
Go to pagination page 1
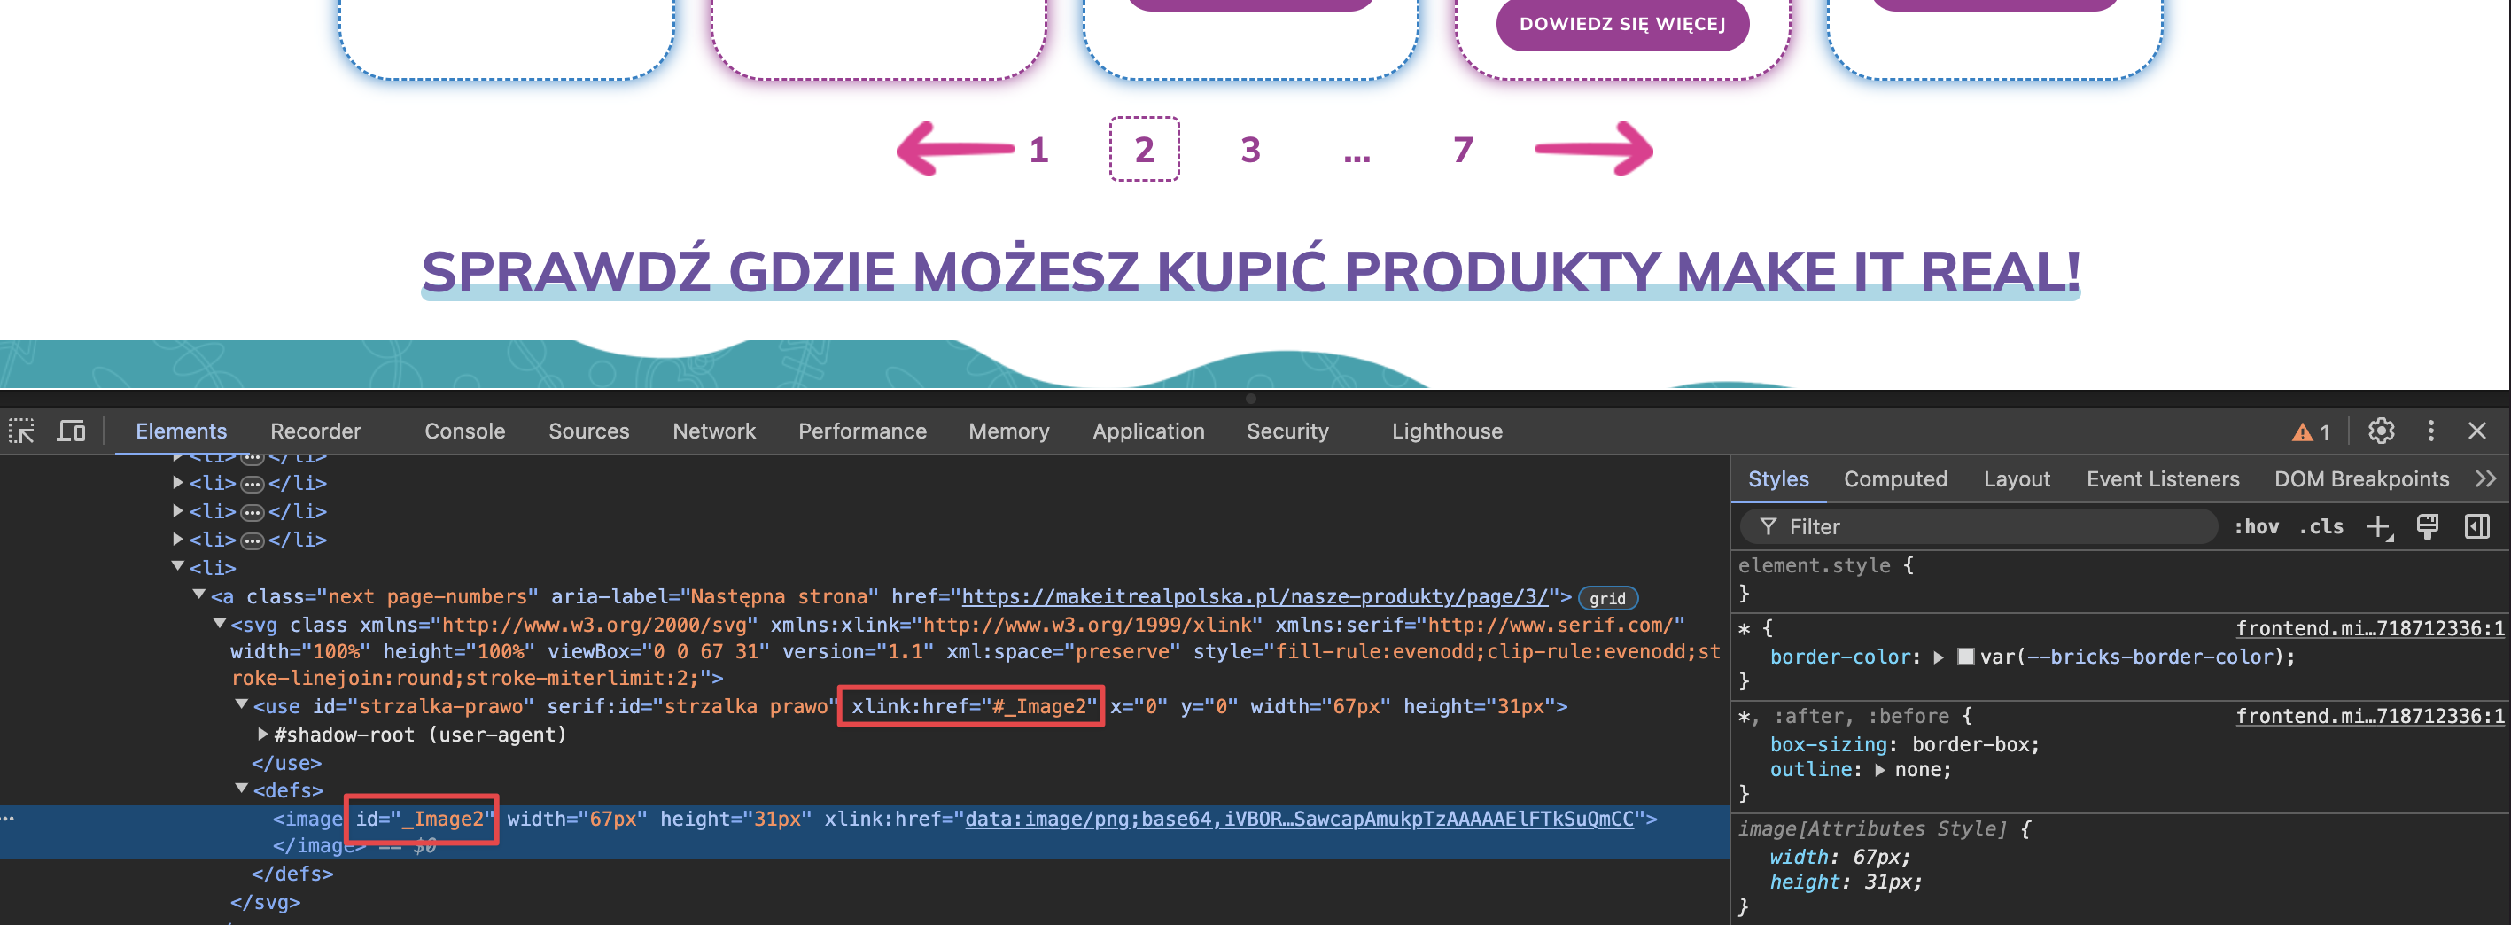[1039, 149]
